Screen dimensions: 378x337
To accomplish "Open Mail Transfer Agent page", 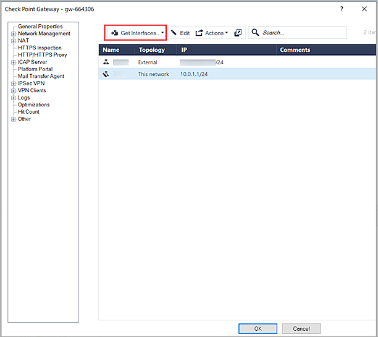I will click(x=41, y=76).
